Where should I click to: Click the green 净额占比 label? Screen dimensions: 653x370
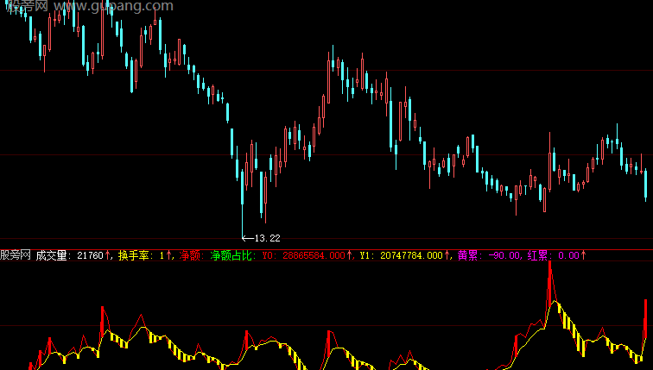(233, 255)
